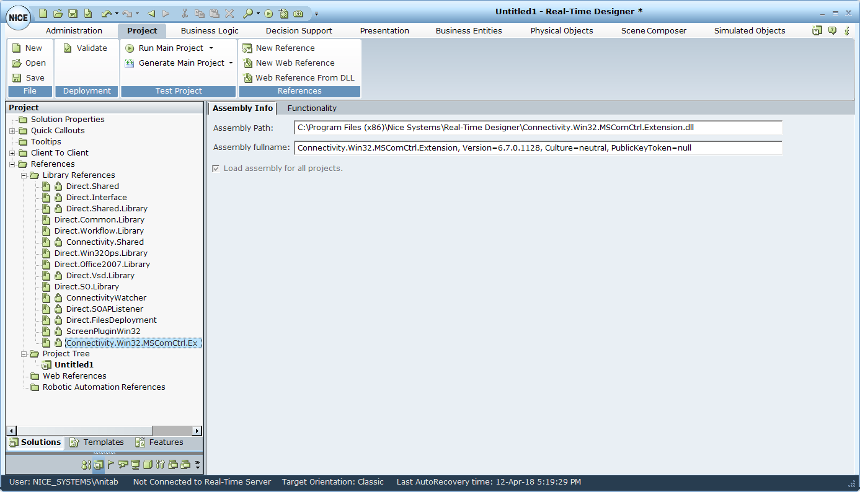Click the navigate forward triangle icon
This screenshot has width=860, height=492.
166,13
